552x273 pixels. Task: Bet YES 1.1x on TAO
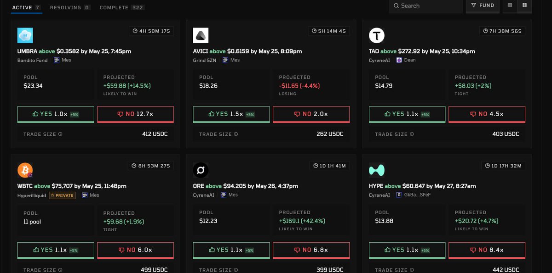point(407,114)
